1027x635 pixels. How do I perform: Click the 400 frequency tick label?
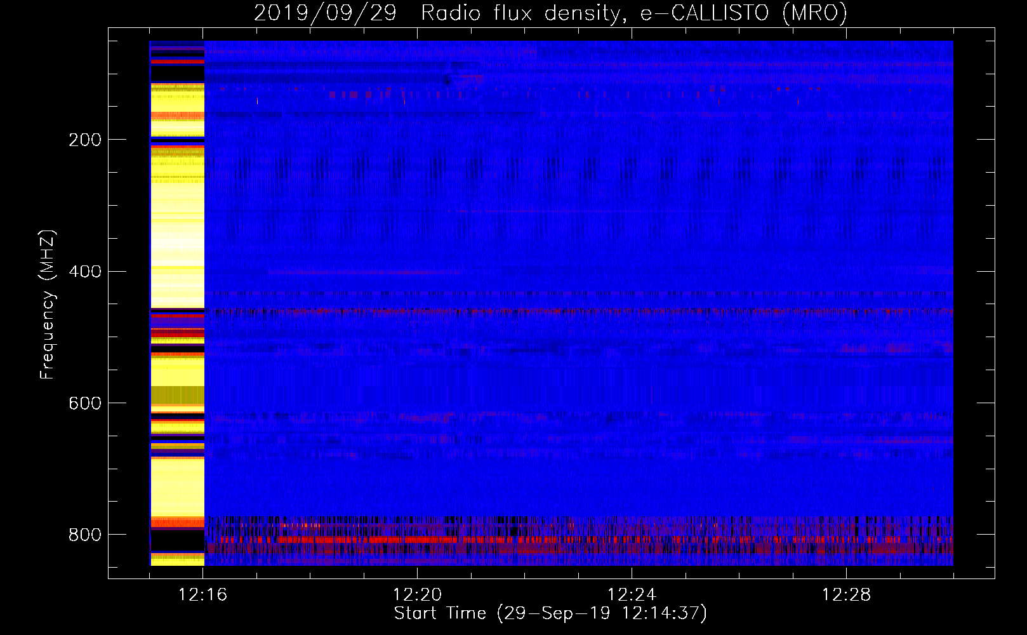pos(85,272)
